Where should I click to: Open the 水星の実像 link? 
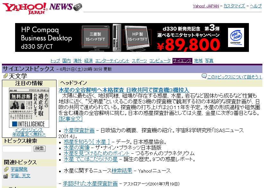pyautogui.click(x=76, y=147)
